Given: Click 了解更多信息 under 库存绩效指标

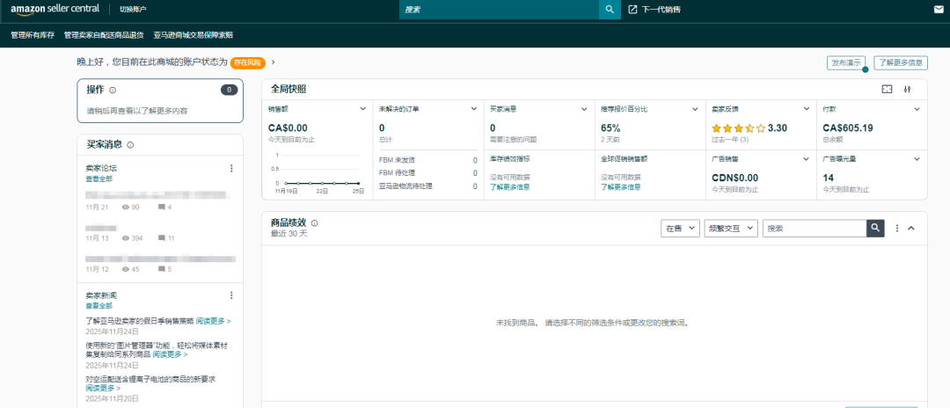Looking at the screenshot, I should pos(510,187).
